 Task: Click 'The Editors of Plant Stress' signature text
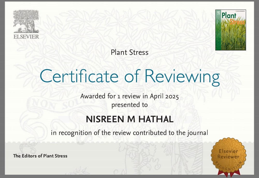coord(40,156)
